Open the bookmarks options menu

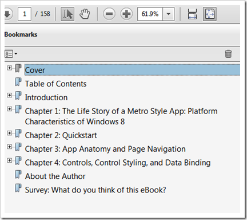point(11,54)
